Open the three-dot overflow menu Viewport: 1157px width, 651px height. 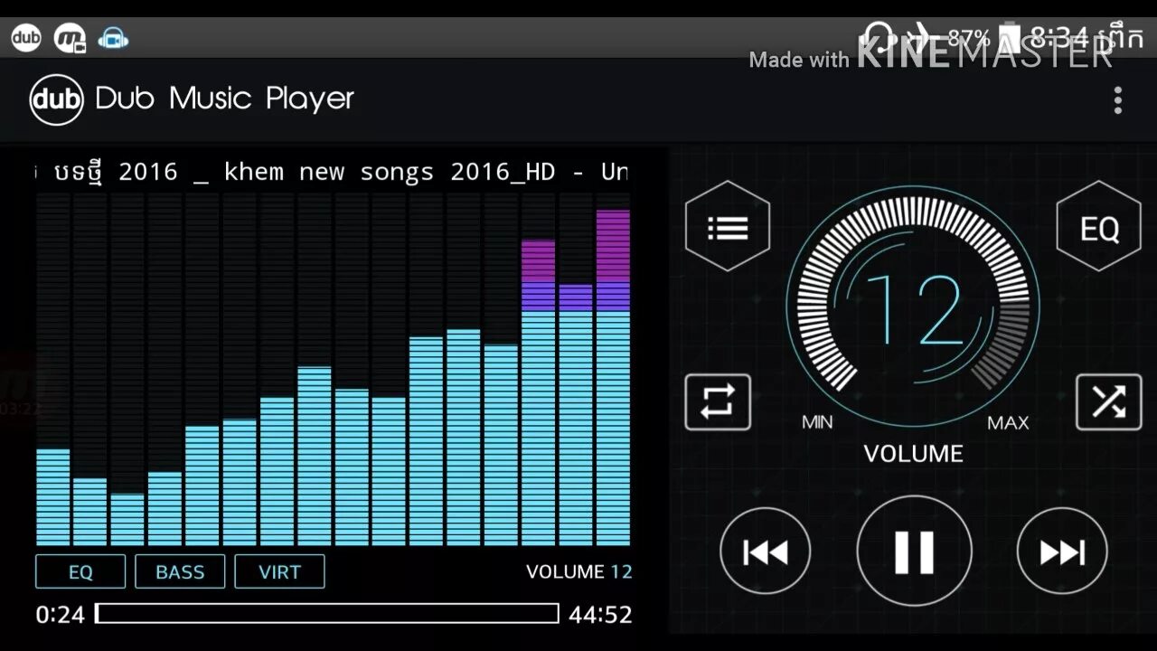pyautogui.click(x=1118, y=99)
